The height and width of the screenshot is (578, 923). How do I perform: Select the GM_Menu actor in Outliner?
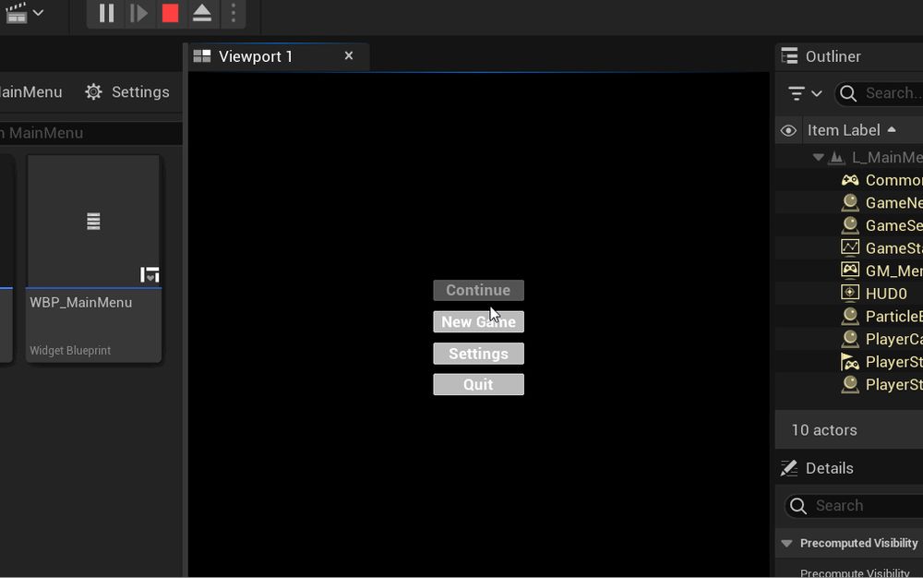click(888, 270)
